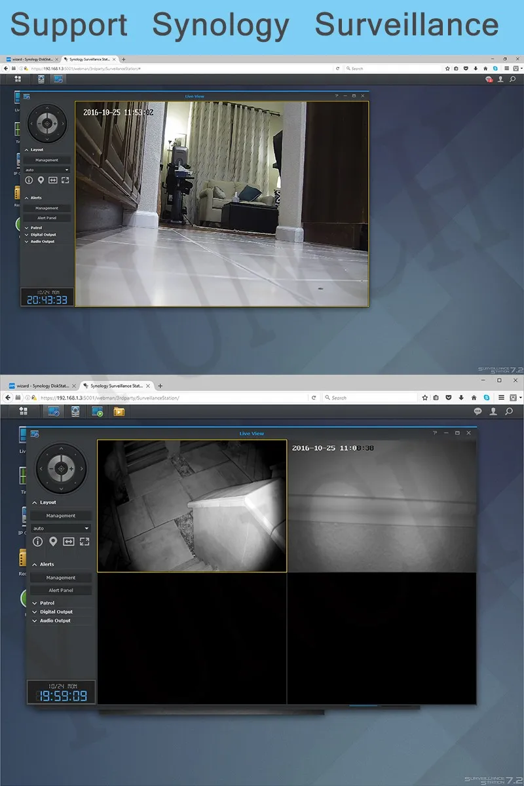Click the magnifier search icon in the lower DSM taskbar

tap(509, 411)
